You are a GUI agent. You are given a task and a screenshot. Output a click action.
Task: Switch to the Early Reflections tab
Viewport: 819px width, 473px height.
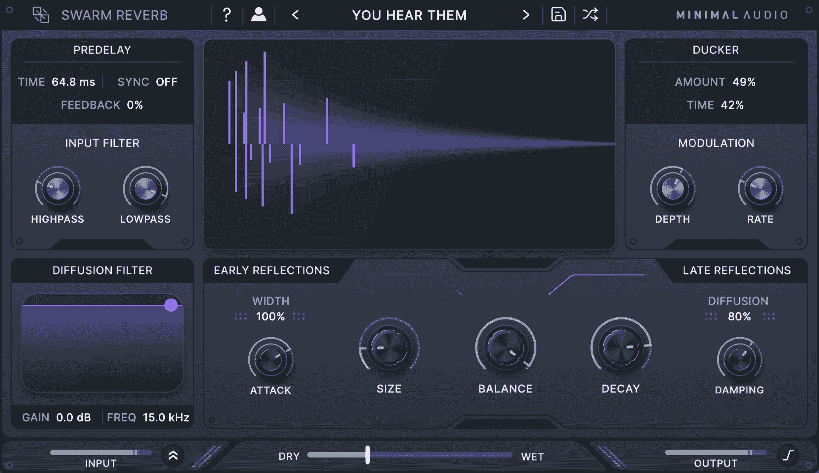pyautogui.click(x=272, y=270)
